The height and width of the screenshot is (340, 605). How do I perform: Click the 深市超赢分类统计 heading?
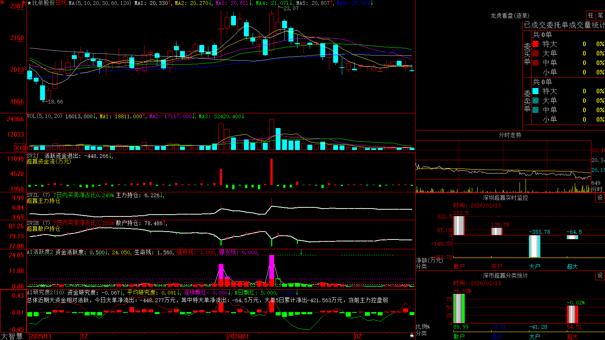(x=506, y=275)
